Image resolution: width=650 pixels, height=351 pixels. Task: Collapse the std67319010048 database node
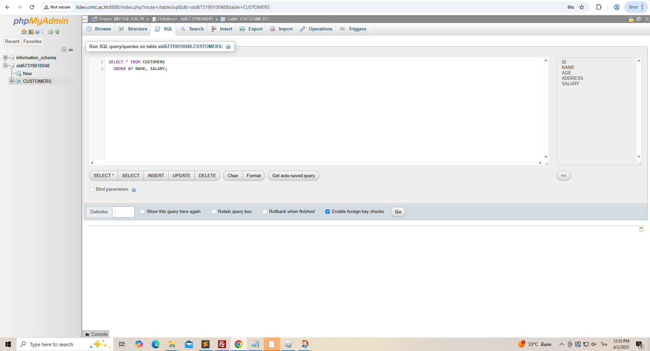coord(5,66)
